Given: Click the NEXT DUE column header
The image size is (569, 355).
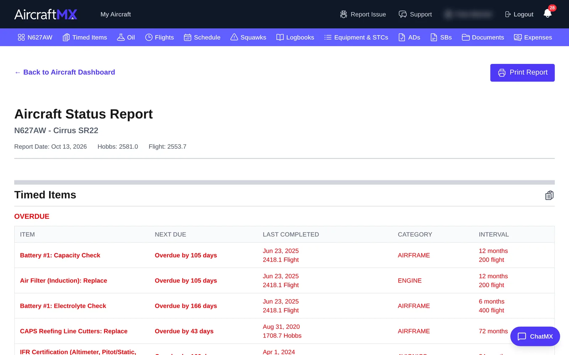Looking at the screenshot, I should [170, 234].
